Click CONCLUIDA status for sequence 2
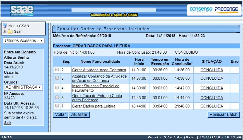This screenshot has width=243, height=140. pos(212,70)
